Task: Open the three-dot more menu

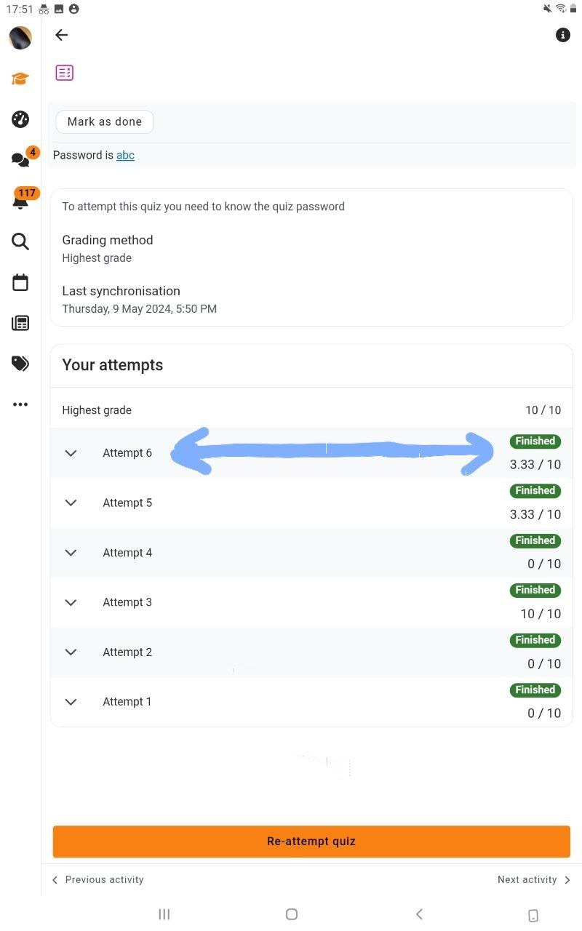Action: 20,404
